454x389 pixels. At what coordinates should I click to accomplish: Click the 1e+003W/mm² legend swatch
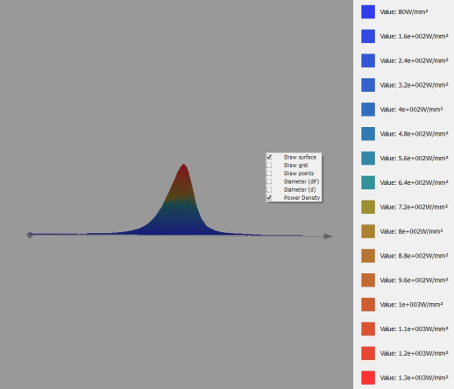[x=368, y=305]
